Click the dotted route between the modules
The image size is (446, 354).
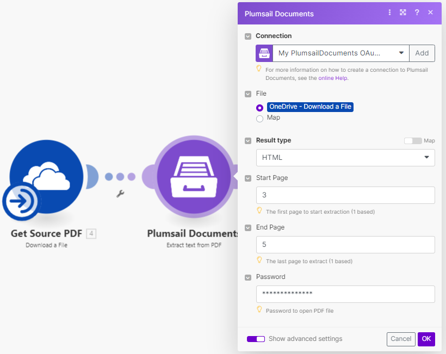pos(120,177)
